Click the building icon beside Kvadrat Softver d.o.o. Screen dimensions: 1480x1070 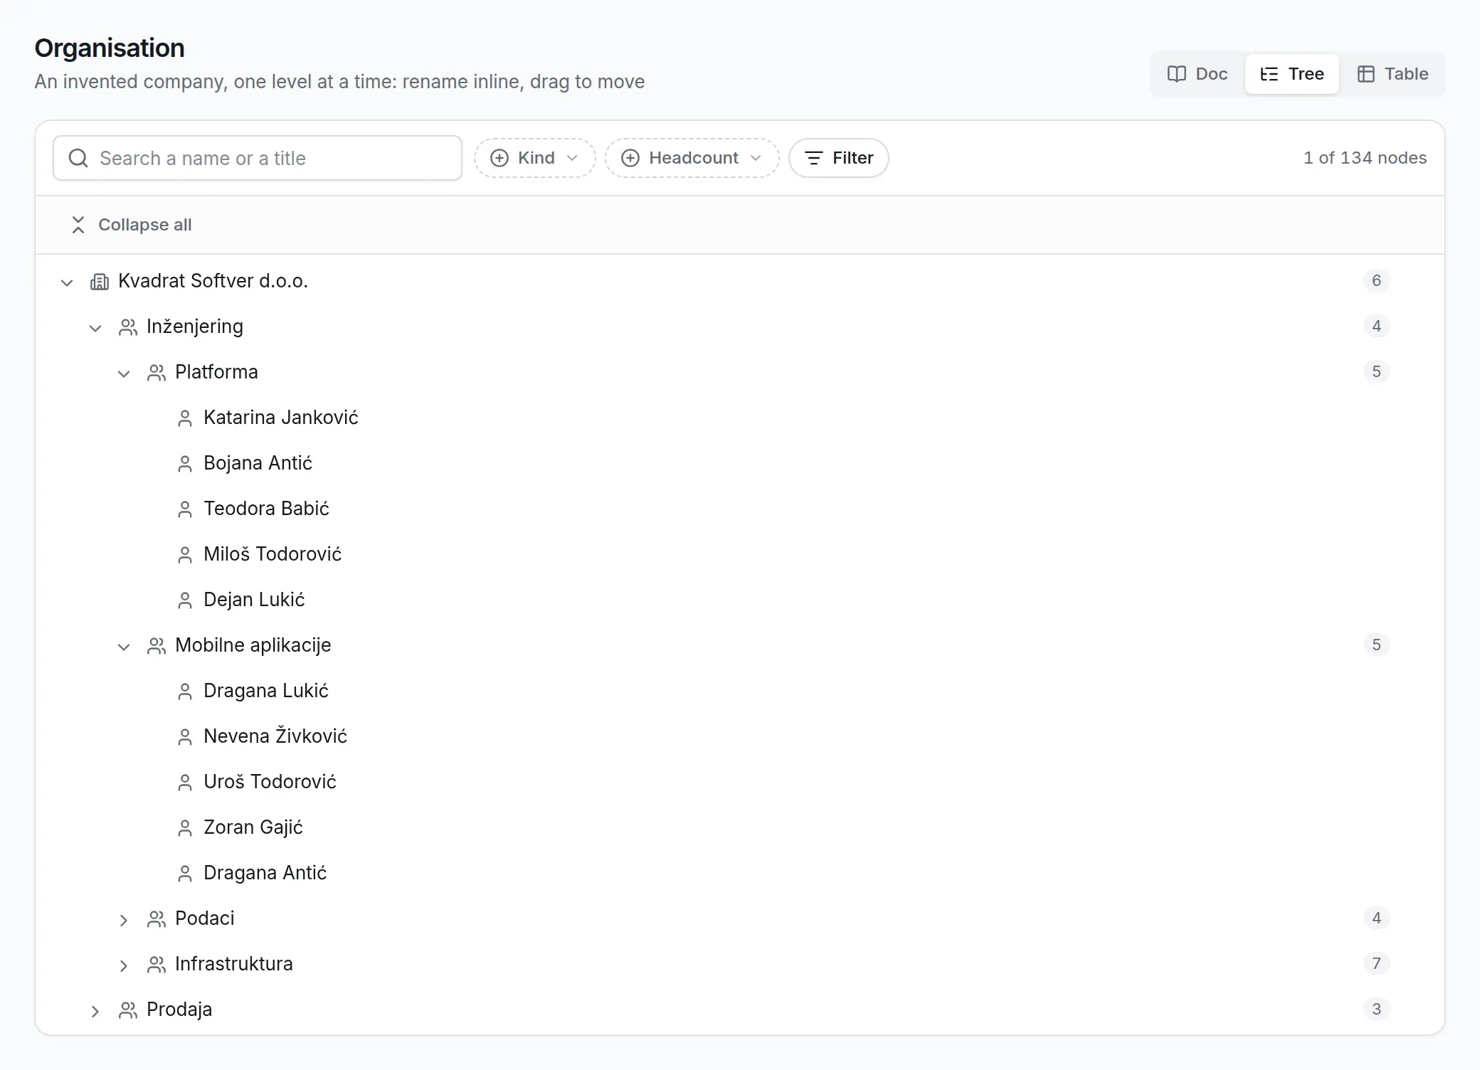click(100, 282)
